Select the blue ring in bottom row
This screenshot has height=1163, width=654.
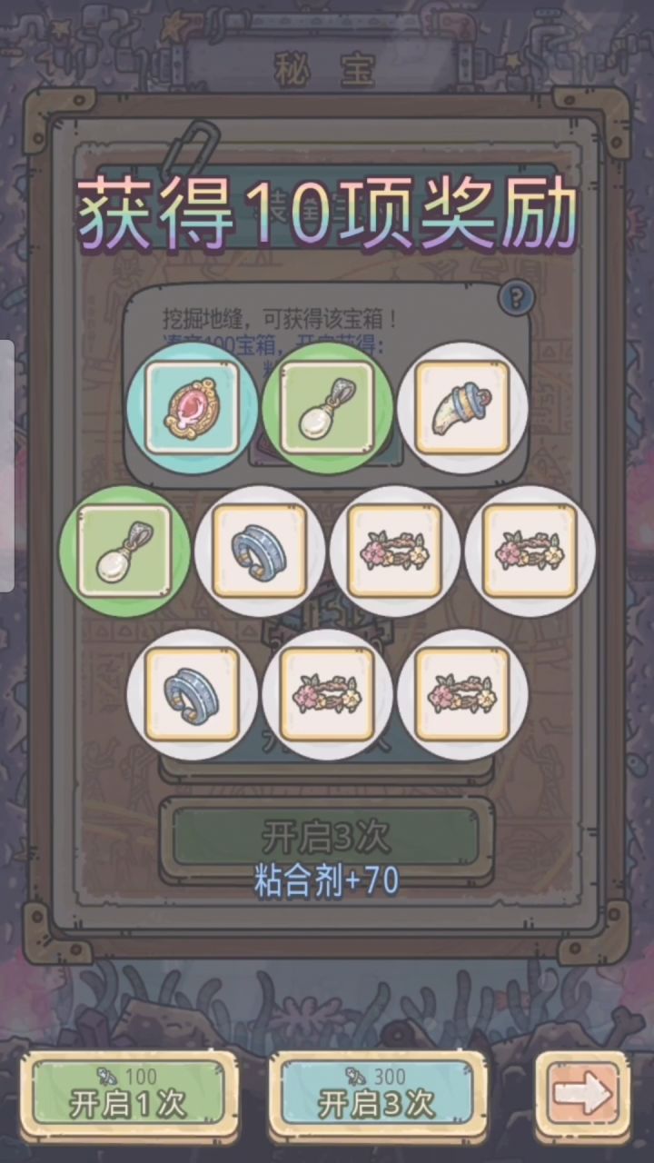click(193, 695)
